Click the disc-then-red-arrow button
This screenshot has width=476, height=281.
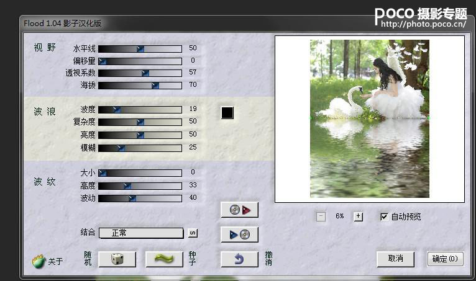pyautogui.click(x=239, y=210)
